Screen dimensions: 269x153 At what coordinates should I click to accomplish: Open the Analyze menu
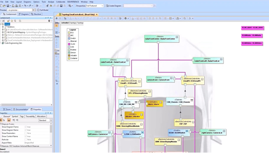coord(51,2)
